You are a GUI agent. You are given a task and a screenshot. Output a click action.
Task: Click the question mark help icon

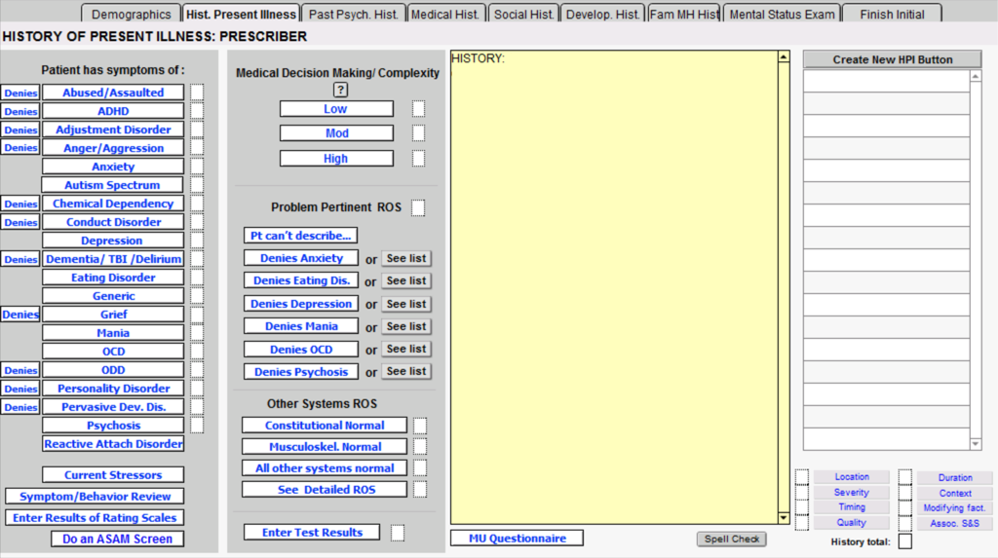(340, 90)
